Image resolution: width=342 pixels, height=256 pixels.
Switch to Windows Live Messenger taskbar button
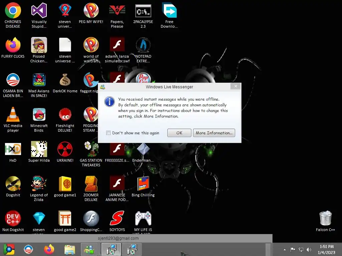[90, 249]
